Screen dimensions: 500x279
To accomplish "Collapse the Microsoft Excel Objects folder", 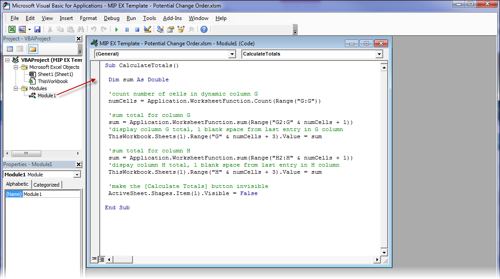I will 15,67.
